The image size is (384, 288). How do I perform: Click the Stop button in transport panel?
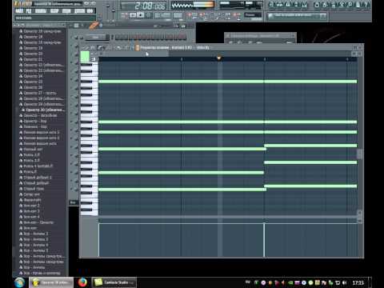click(x=141, y=15)
